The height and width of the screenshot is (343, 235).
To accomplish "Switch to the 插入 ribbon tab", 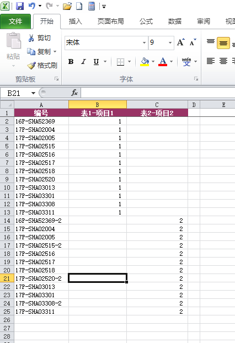I will click(x=75, y=22).
